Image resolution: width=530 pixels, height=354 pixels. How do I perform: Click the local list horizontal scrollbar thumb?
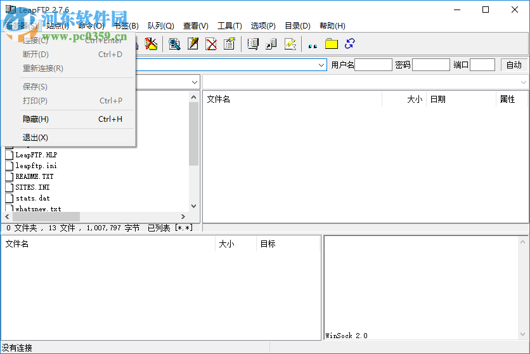pos(46,216)
